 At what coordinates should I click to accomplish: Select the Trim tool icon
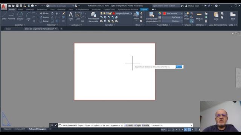click(57, 13)
